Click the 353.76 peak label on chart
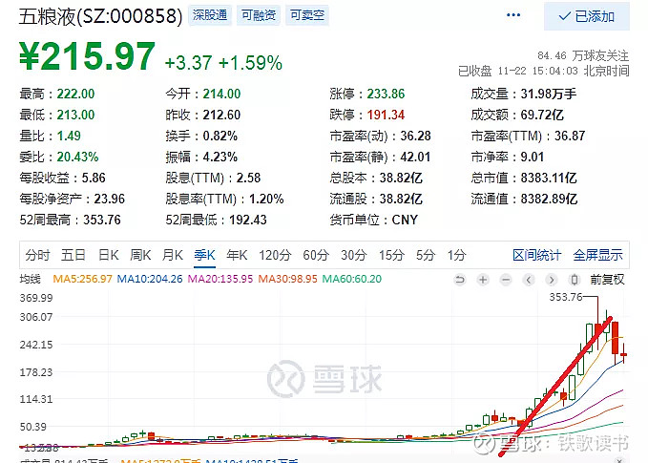 (x=565, y=297)
